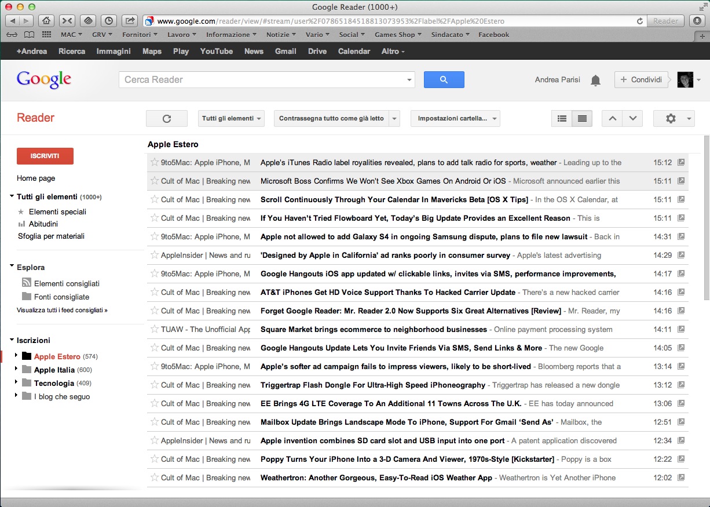The image size is (710, 507).
Task: Expand the Apple Italia folder triangle
Action: click(16, 369)
